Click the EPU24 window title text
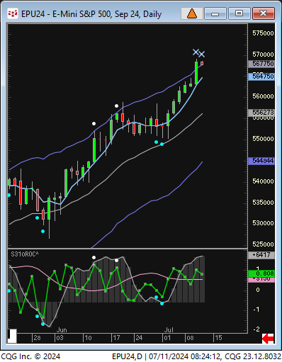Image resolution: width=282 pixels, height=362 pixels. tap(91, 14)
